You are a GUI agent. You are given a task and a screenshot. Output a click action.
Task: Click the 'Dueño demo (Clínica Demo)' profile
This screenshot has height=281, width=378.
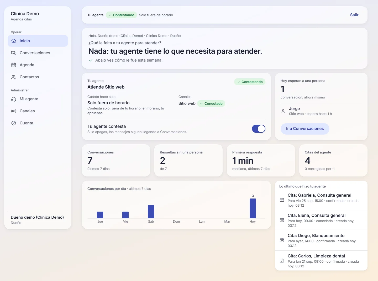click(x=37, y=220)
